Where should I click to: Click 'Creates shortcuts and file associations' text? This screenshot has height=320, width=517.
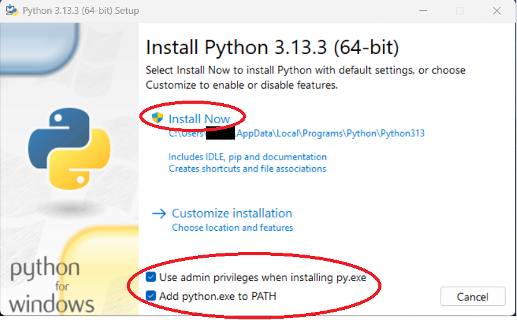click(x=247, y=168)
